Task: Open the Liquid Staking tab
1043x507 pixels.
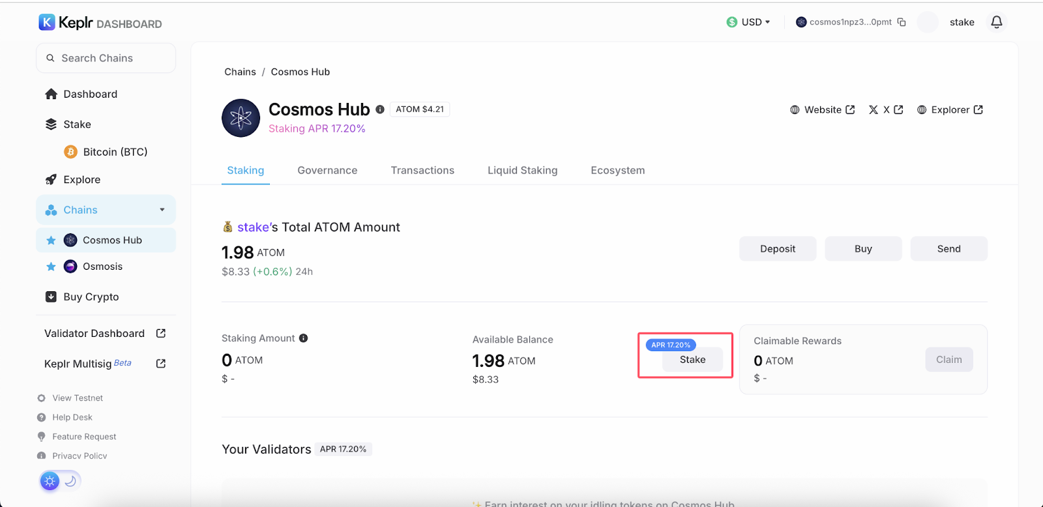Action: point(522,171)
